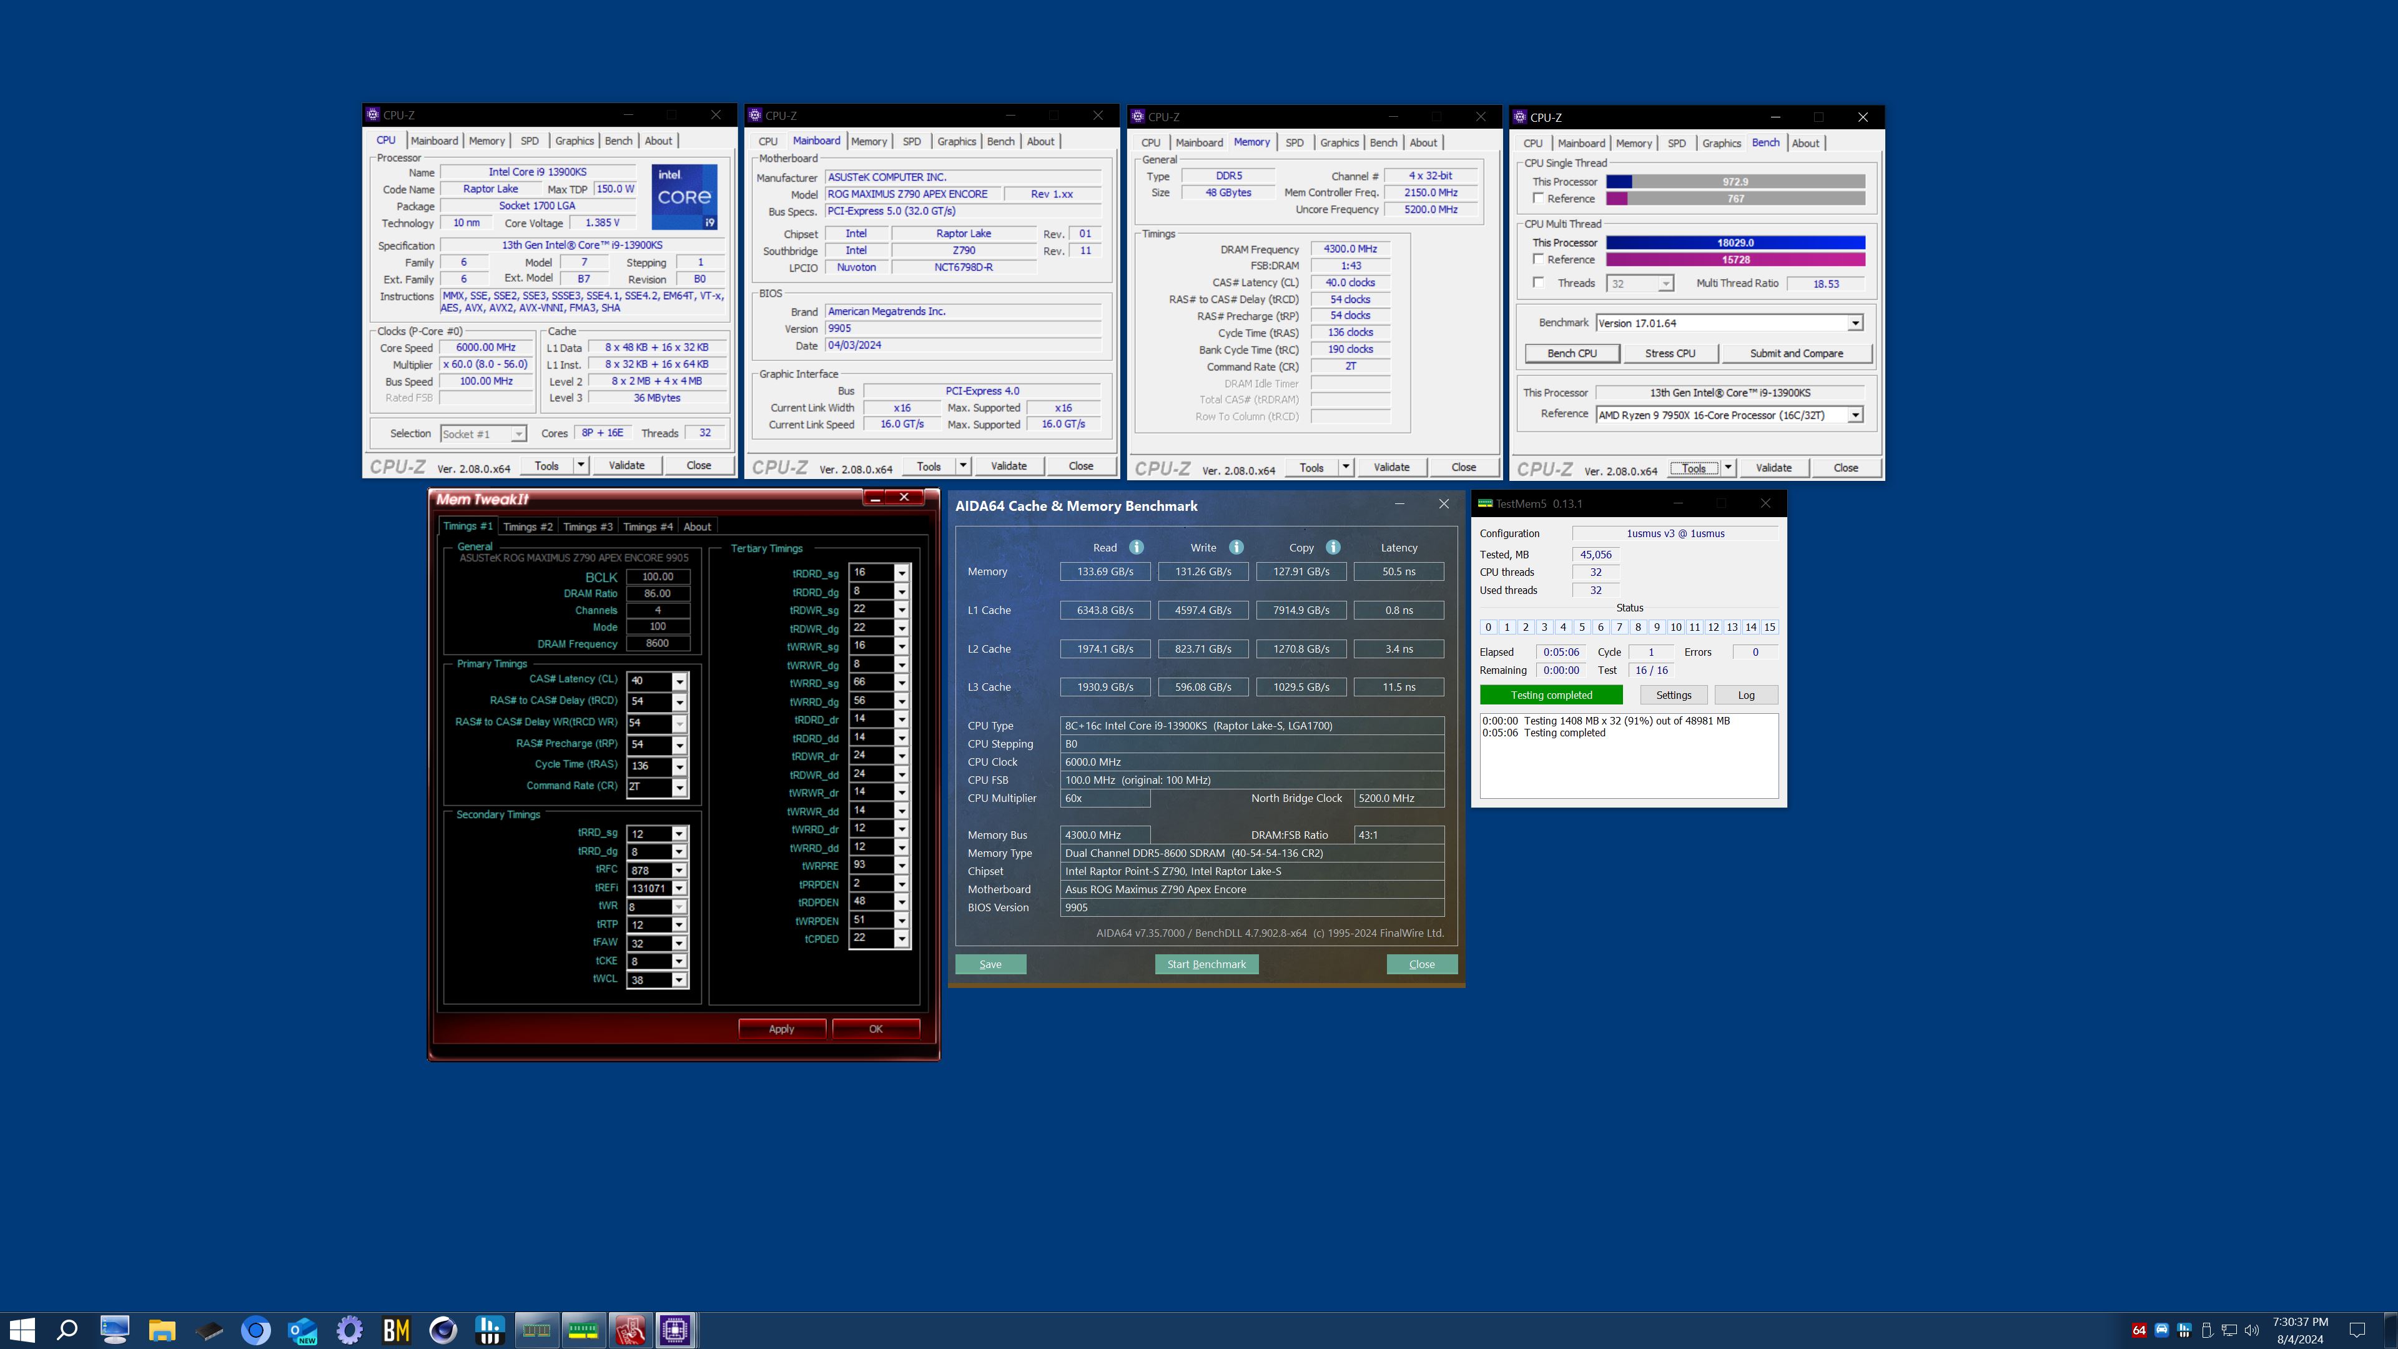Open SPD tab in CPU-Z Memory window
2398x1349 pixels.
click(1294, 142)
